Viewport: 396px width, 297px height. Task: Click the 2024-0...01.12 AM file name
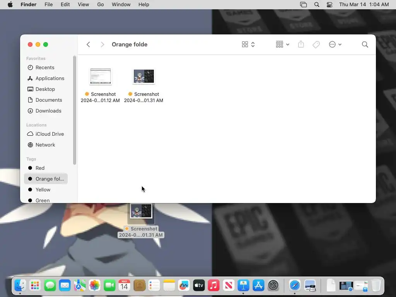tap(100, 101)
